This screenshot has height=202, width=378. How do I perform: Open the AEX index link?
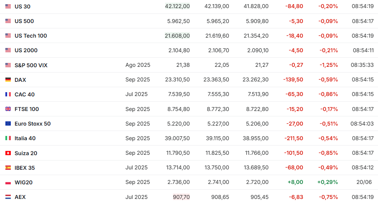[20, 197]
